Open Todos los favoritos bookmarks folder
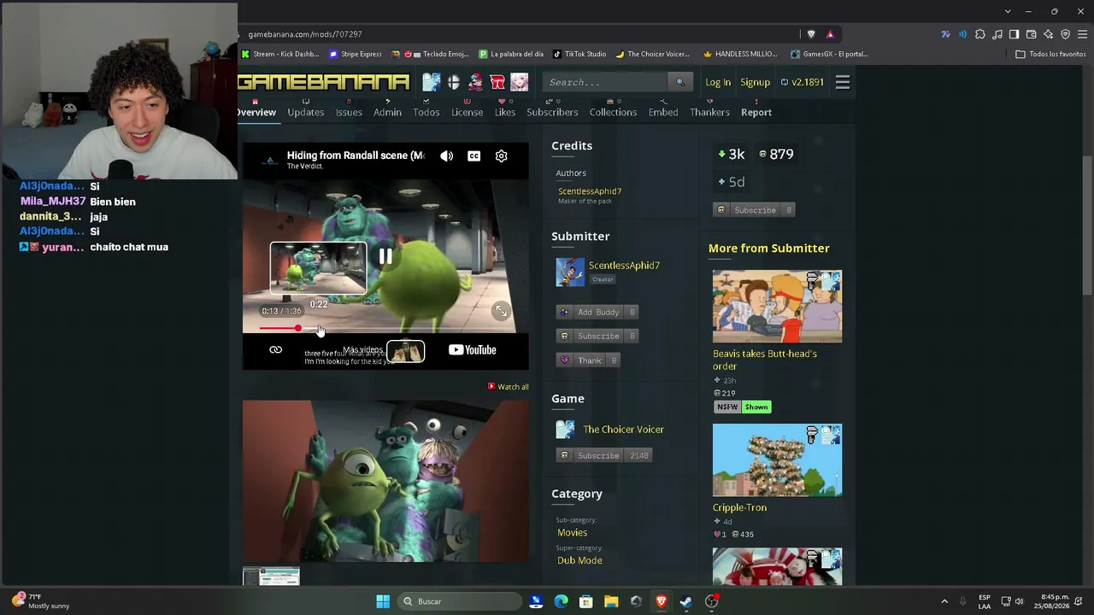Viewport: 1094px width, 615px height. tap(1050, 54)
